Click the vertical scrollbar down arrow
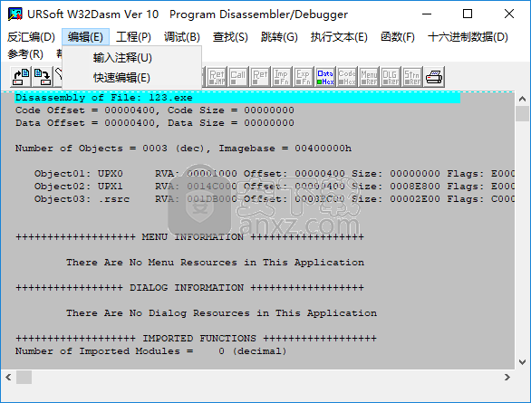 [522, 361]
